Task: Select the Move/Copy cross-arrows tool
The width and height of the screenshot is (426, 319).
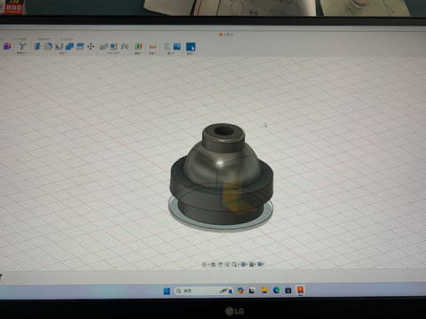Action: click(91, 46)
